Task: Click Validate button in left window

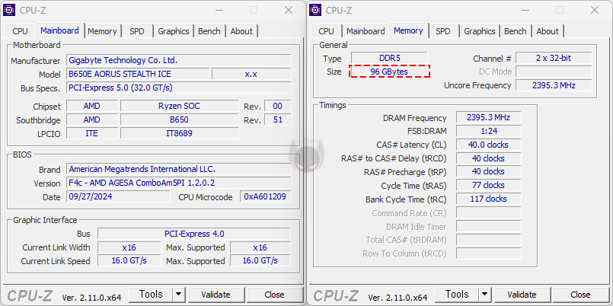Action: pos(216,295)
